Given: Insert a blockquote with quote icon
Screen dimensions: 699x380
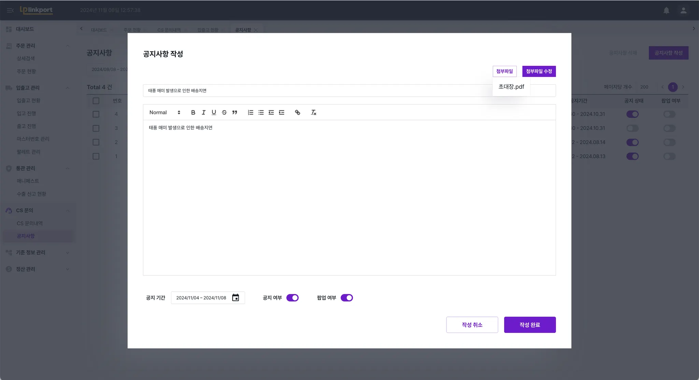Looking at the screenshot, I should (235, 112).
